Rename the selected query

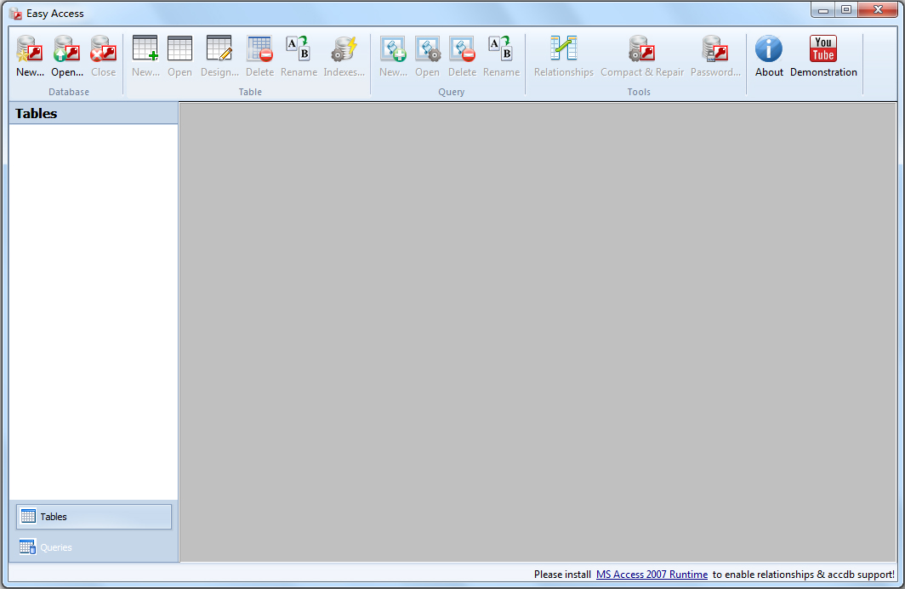click(x=501, y=57)
